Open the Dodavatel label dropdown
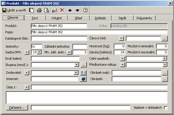 [x=27, y=73]
